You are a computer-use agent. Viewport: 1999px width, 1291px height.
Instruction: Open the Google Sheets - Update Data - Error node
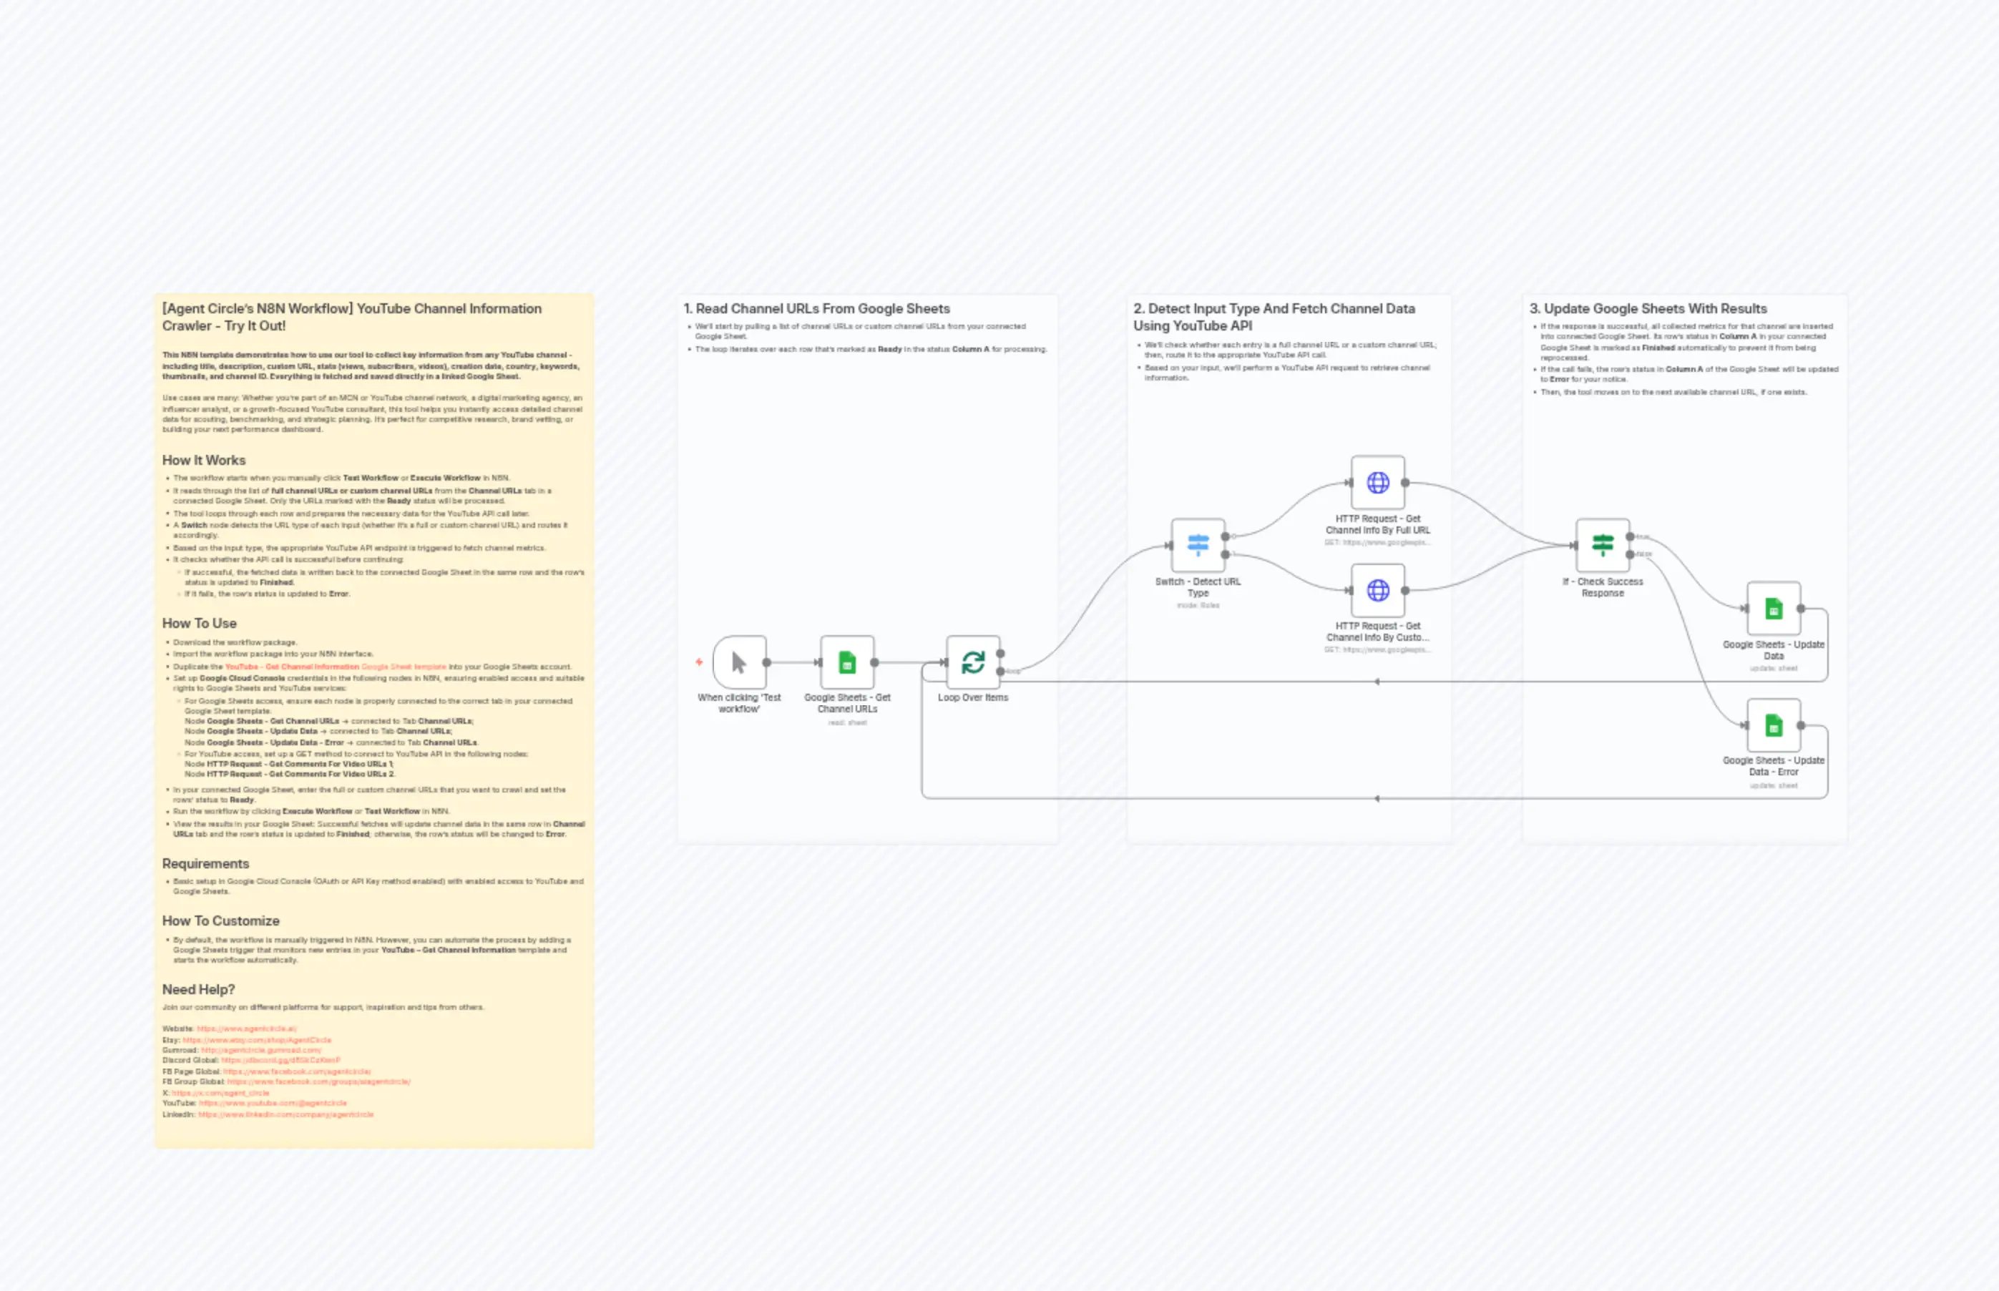click(1771, 725)
